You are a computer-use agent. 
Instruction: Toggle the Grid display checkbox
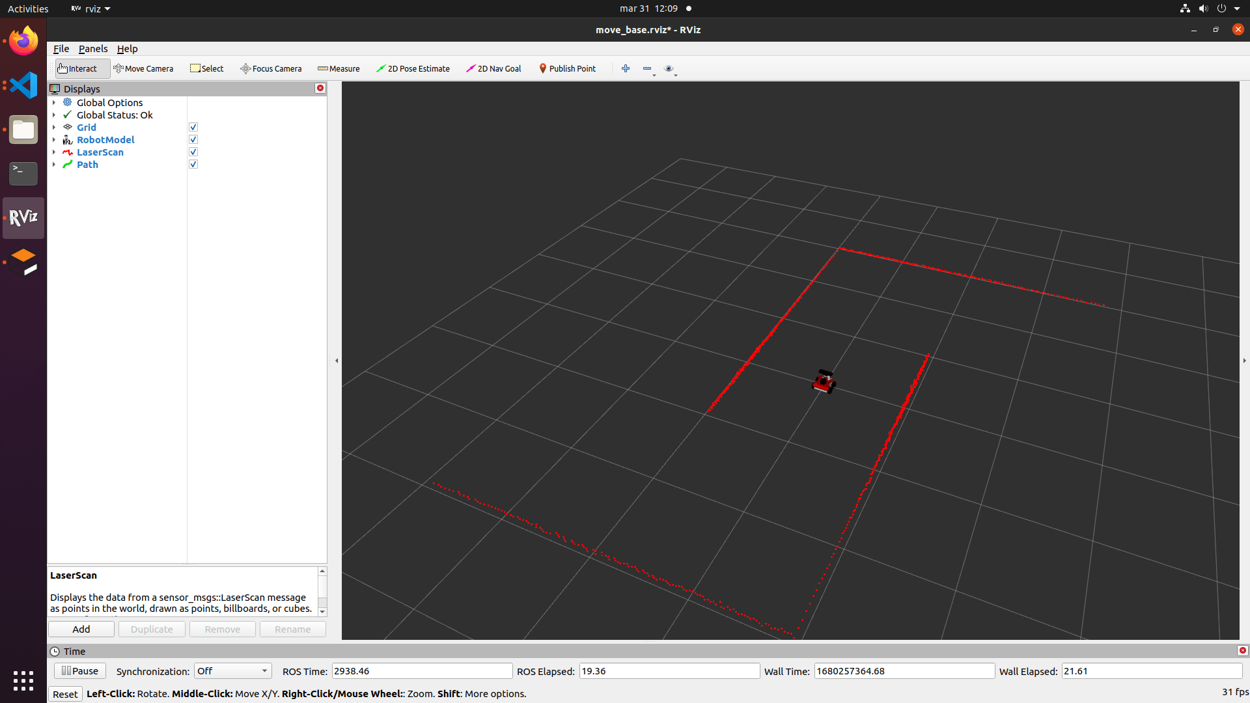(x=193, y=127)
